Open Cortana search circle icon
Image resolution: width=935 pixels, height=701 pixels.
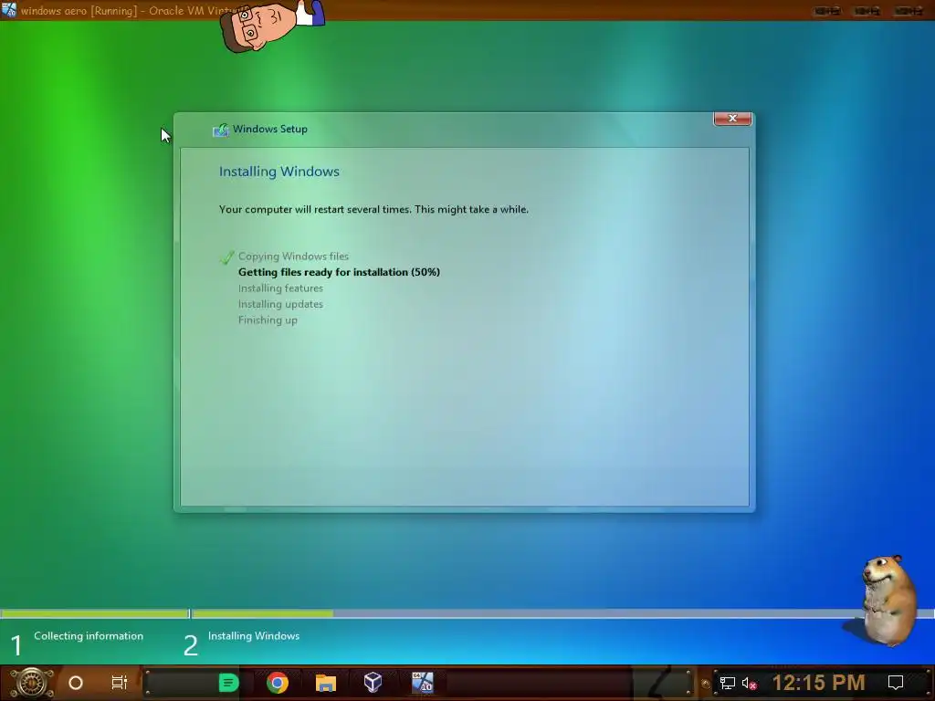(x=76, y=683)
